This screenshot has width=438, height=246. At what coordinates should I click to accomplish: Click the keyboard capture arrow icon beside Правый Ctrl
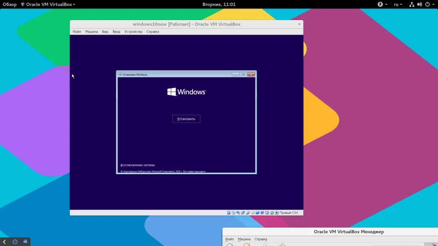pos(276,213)
